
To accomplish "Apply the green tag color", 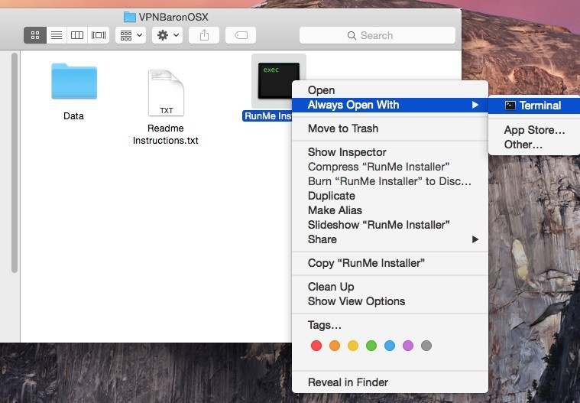I will click(x=371, y=346).
